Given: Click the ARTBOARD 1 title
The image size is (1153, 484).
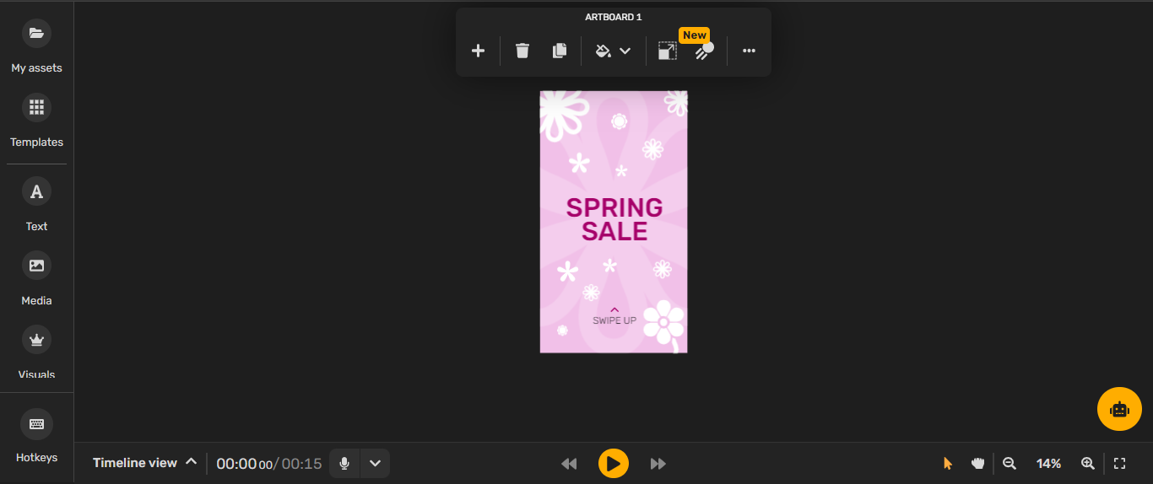Looking at the screenshot, I should pyautogui.click(x=614, y=17).
